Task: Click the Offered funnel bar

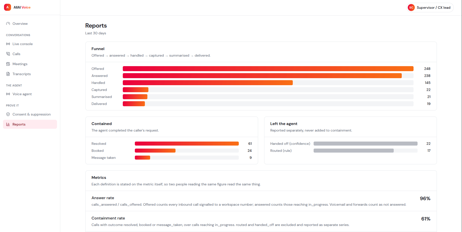Action: click(x=268, y=69)
